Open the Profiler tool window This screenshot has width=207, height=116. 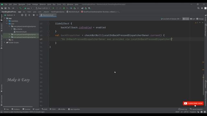62,109
